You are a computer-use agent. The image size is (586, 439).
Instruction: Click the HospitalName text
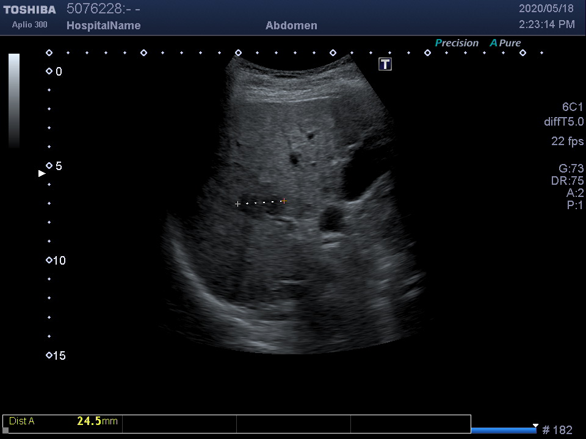pyautogui.click(x=103, y=26)
